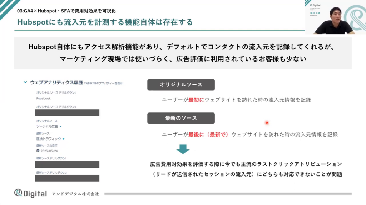The width and height of the screenshot is (366, 205).
Task: Click the アンドデジタル株式会社 footer text
Action: tap(75, 194)
